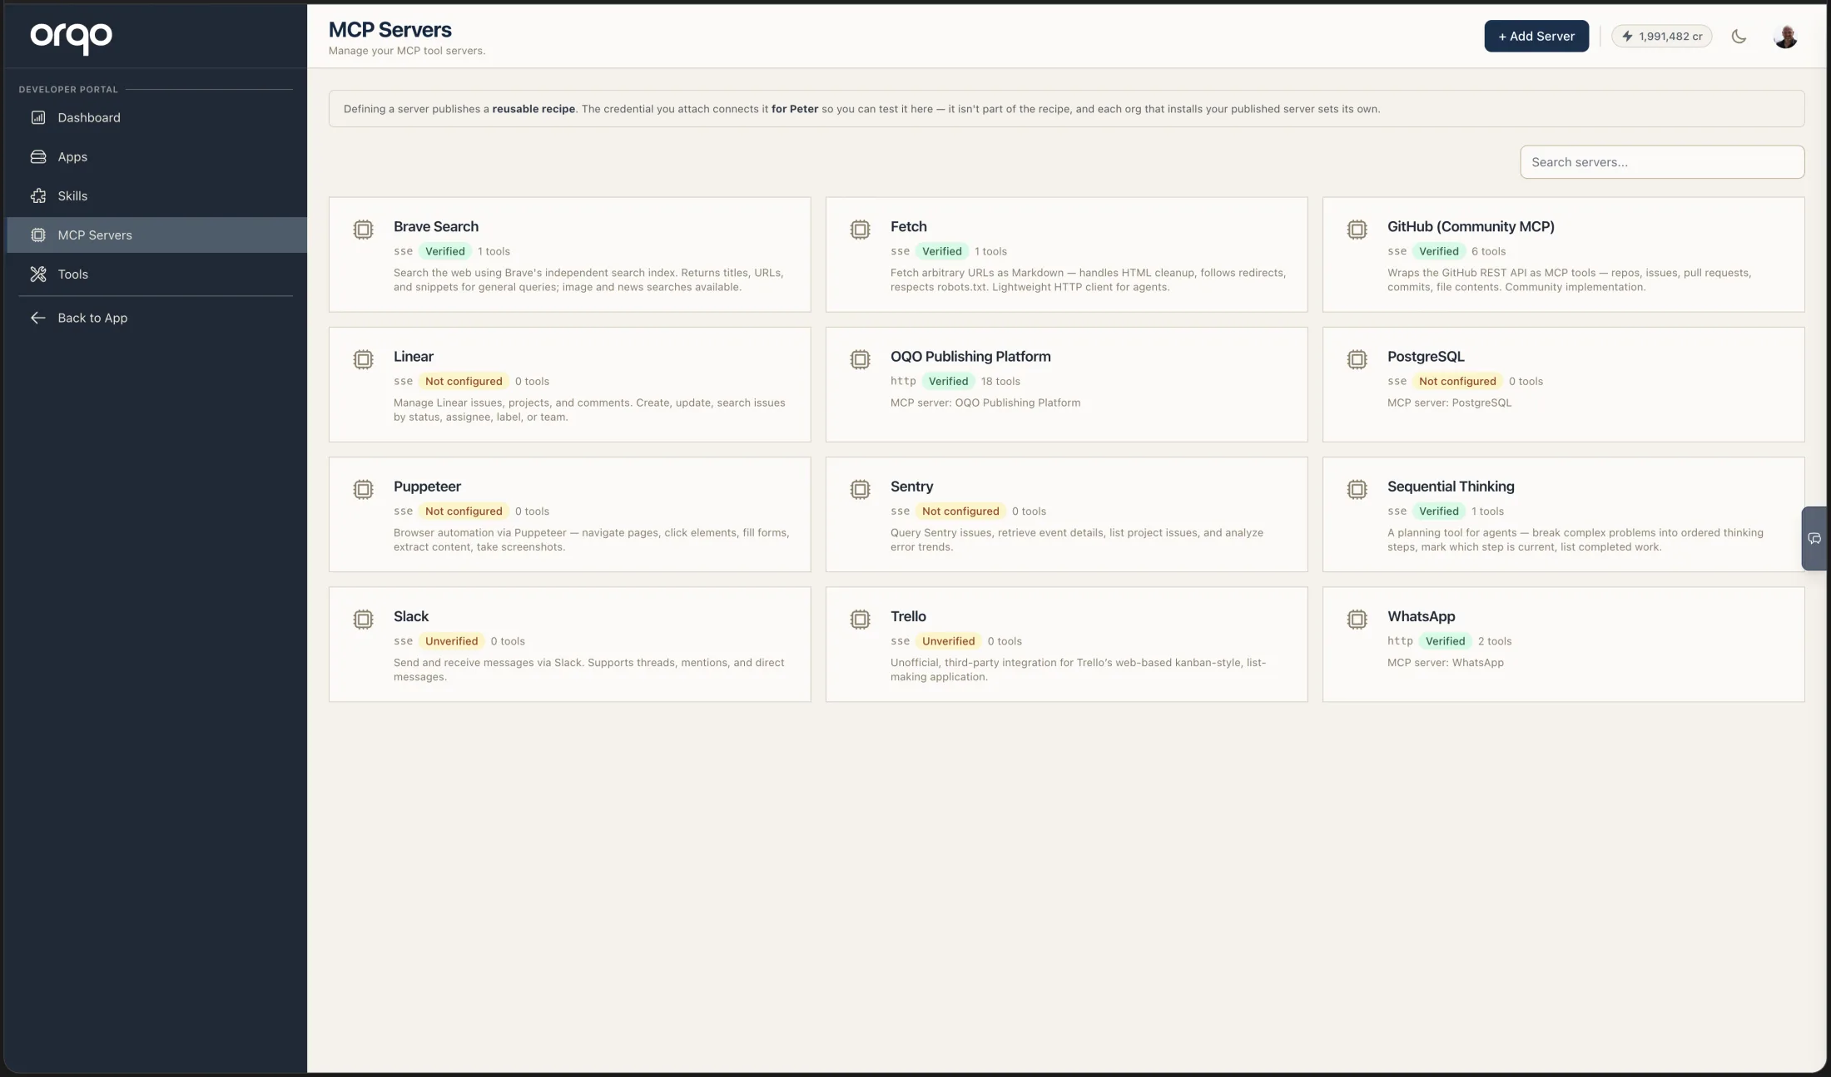Click the Apps stack icon

38,156
